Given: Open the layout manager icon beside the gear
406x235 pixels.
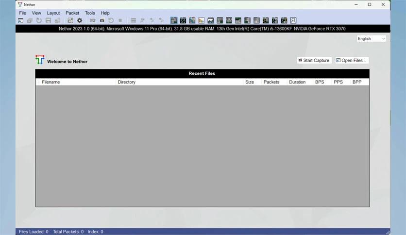Looking at the screenshot, I should [x=70, y=20].
